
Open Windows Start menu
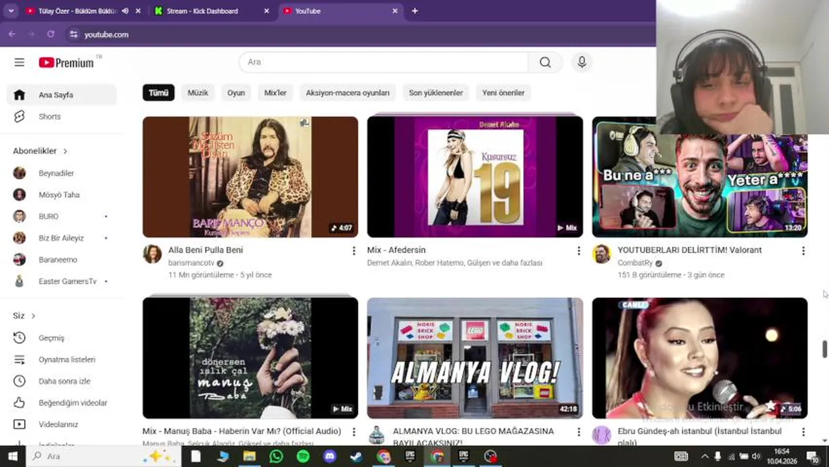12,457
